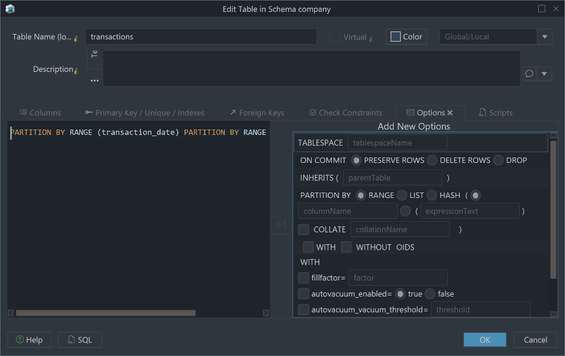Screen dimensions: 565x356
Task: Click the Help button
Action: (x=30, y=340)
